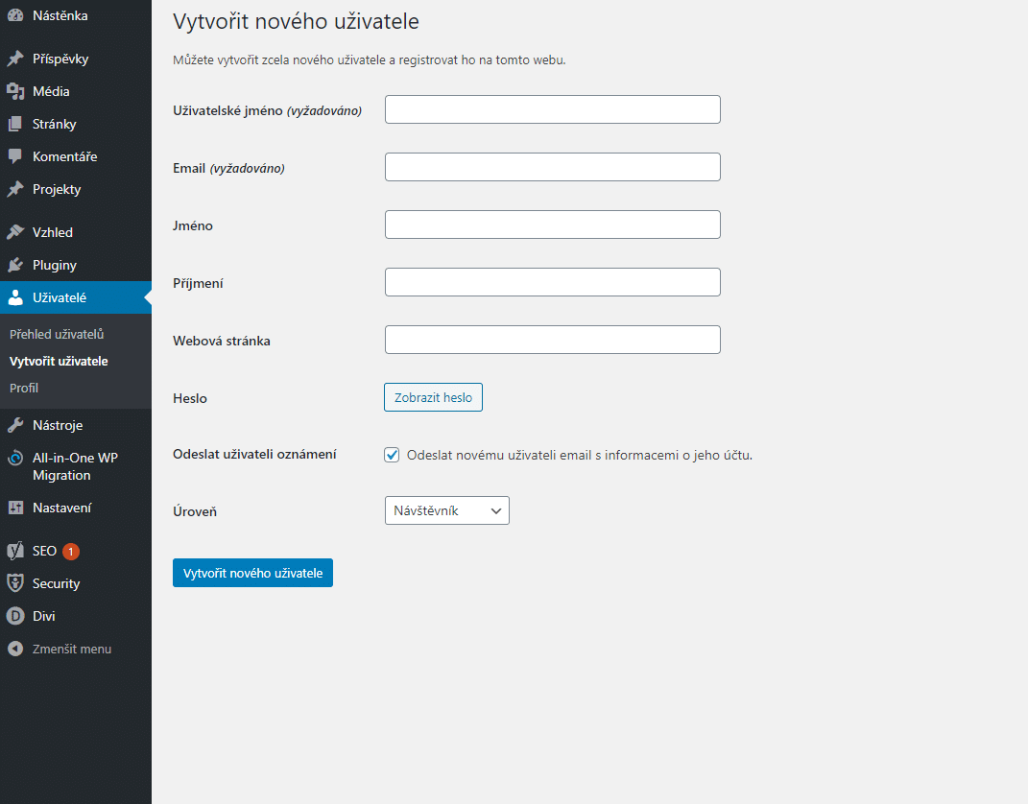The width and height of the screenshot is (1028, 804).
Task: Open the Stránky menu item
Action: [76, 125]
